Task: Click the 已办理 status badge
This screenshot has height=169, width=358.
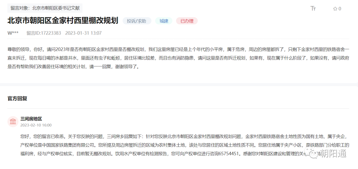Action: [187, 21]
